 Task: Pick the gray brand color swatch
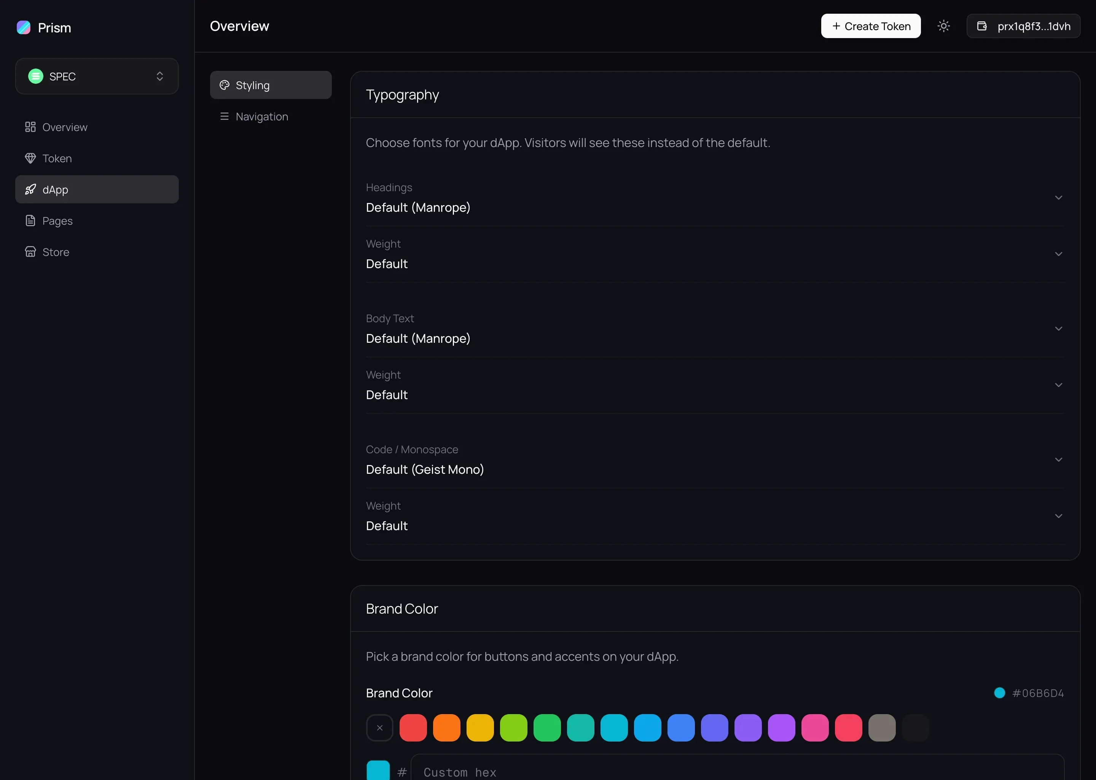(882, 728)
